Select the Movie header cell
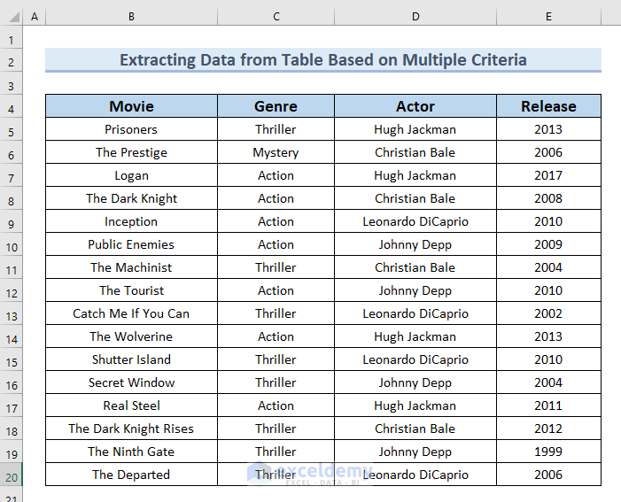The image size is (621, 502). pyautogui.click(x=131, y=106)
